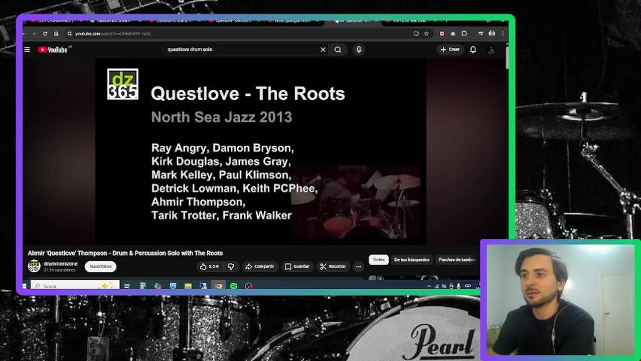The width and height of the screenshot is (641, 361).
Task: Open Task View on the taskbar
Action: click(x=127, y=286)
